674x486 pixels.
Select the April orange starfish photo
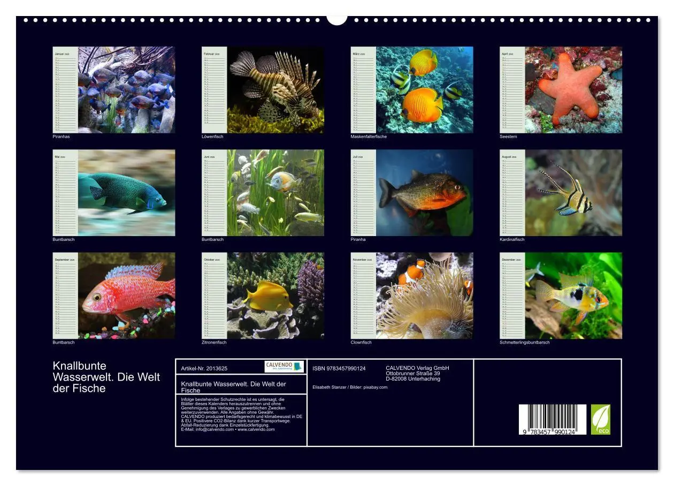[573, 90]
